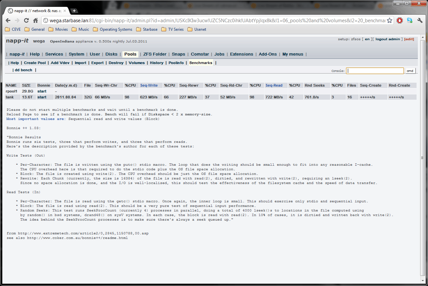
Task: Open the Movies bookmarks folder
Action: (x=58, y=29)
